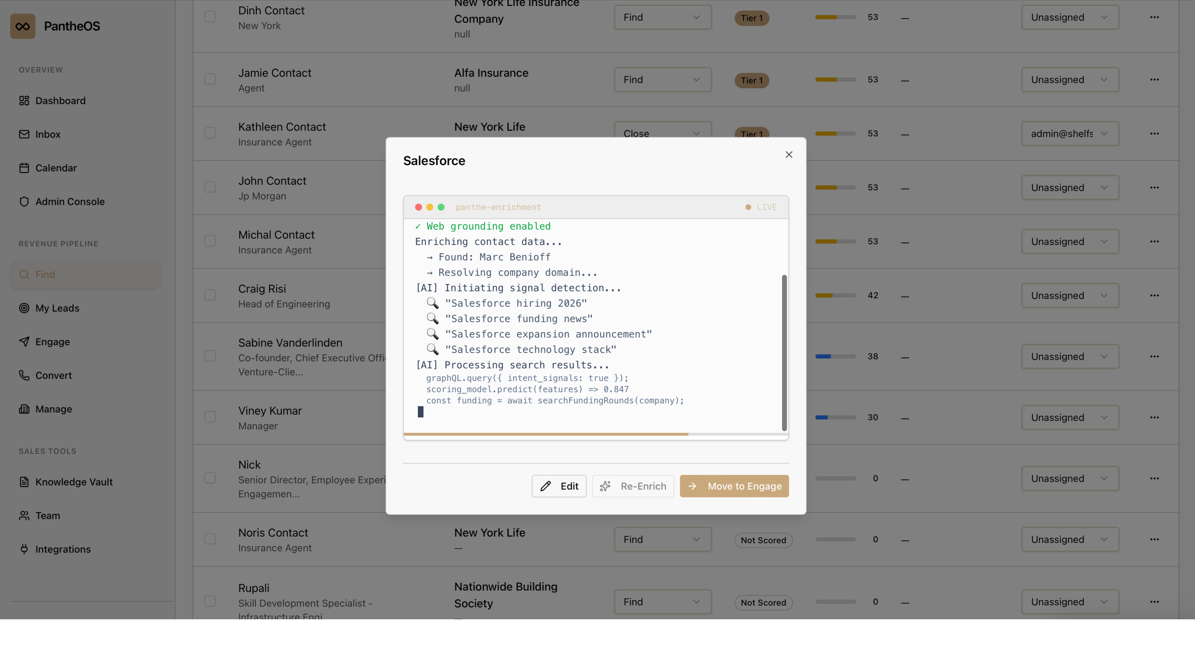Screen dimensions: 1195x650
Task: Click the Inbox envelope icon
Action: point(24,134)
